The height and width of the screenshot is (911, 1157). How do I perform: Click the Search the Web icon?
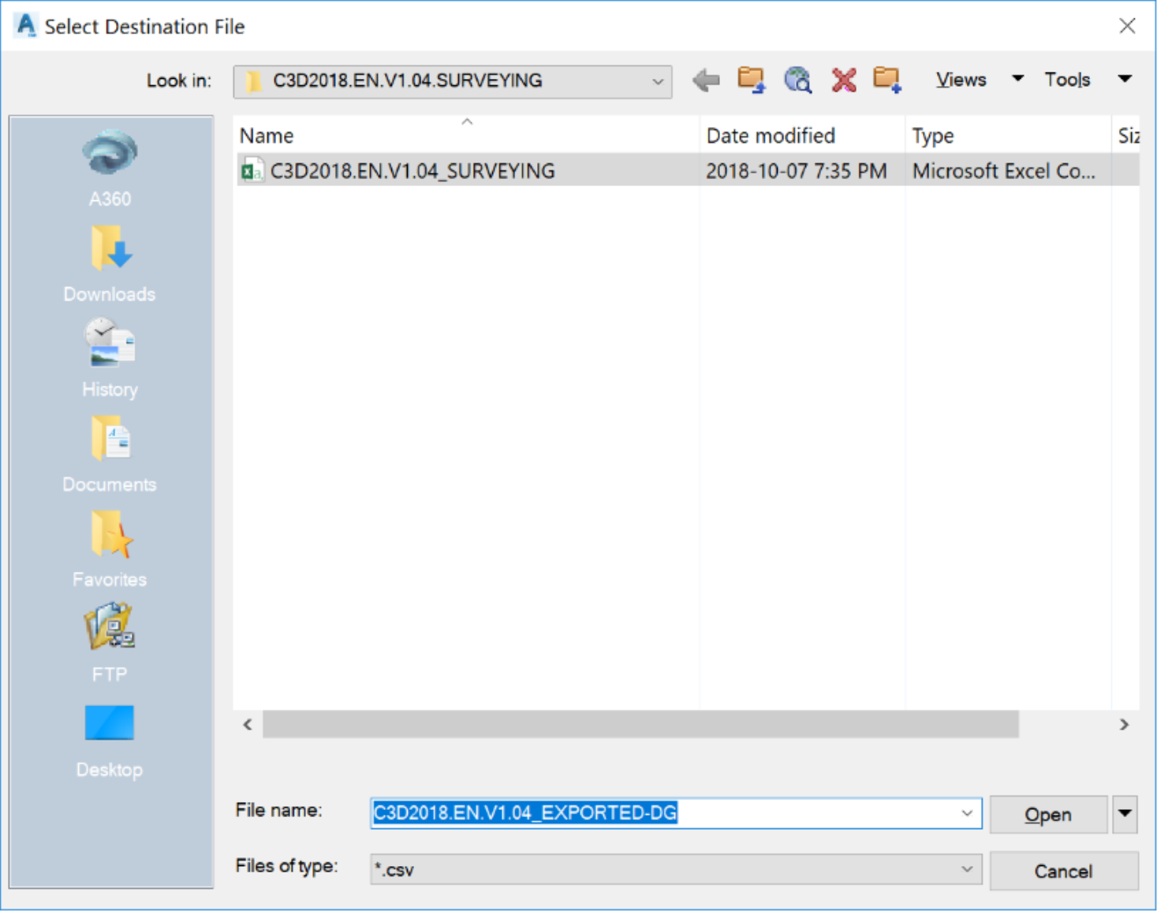point(797,80)
